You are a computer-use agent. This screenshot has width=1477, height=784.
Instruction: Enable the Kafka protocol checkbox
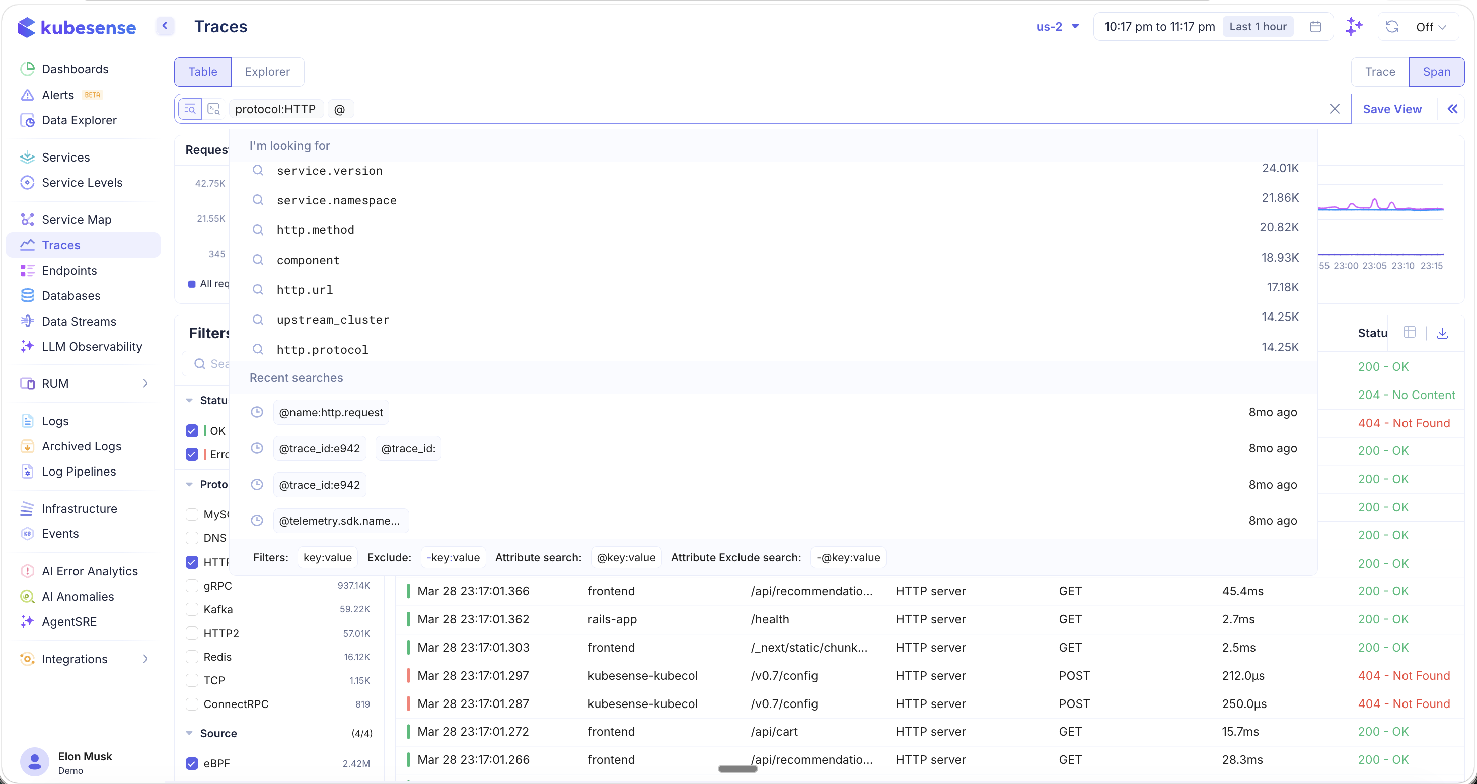click(x=191, y=609)
